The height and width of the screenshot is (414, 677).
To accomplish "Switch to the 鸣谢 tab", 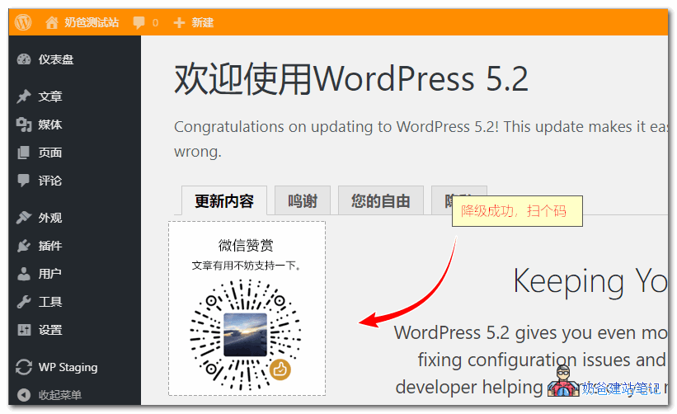I will click(x=303, y=200).
